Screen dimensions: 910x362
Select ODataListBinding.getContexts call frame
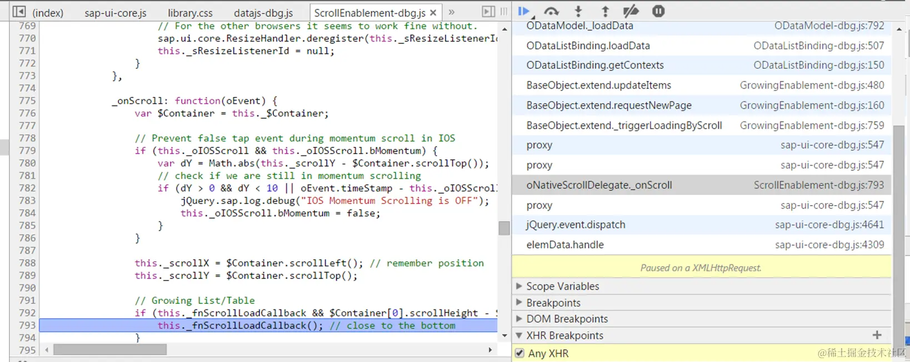coord(701,65)
